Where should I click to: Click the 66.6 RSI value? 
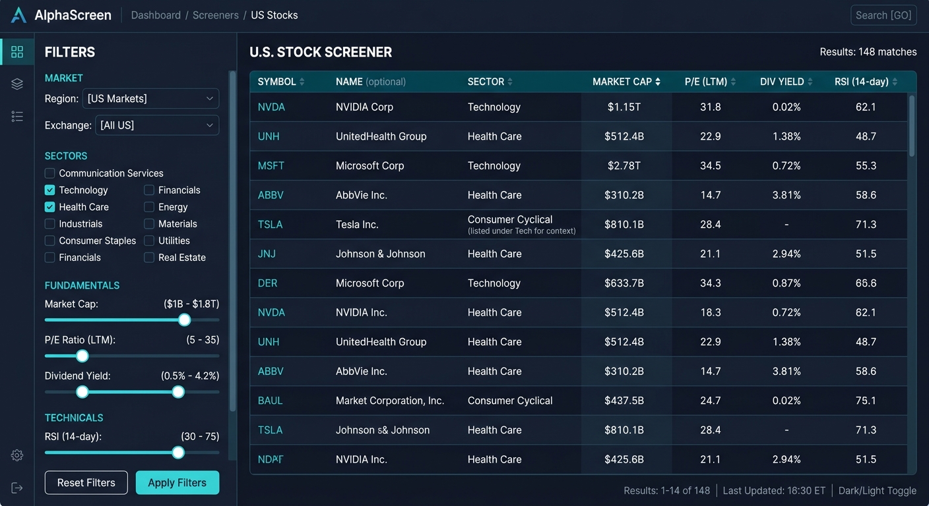click(866, 283)
